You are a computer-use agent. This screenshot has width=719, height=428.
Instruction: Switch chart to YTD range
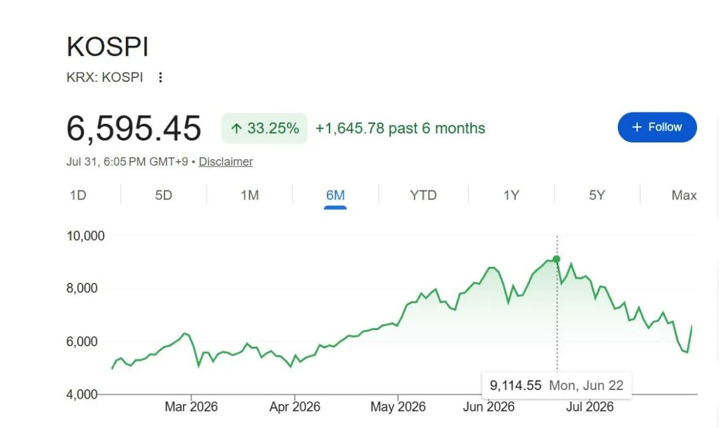423,195
